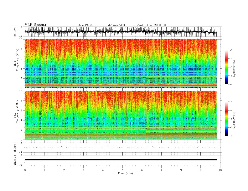Click the "-3" value on ch.1 colorbar
248x191 pixels.
(231, 50)
